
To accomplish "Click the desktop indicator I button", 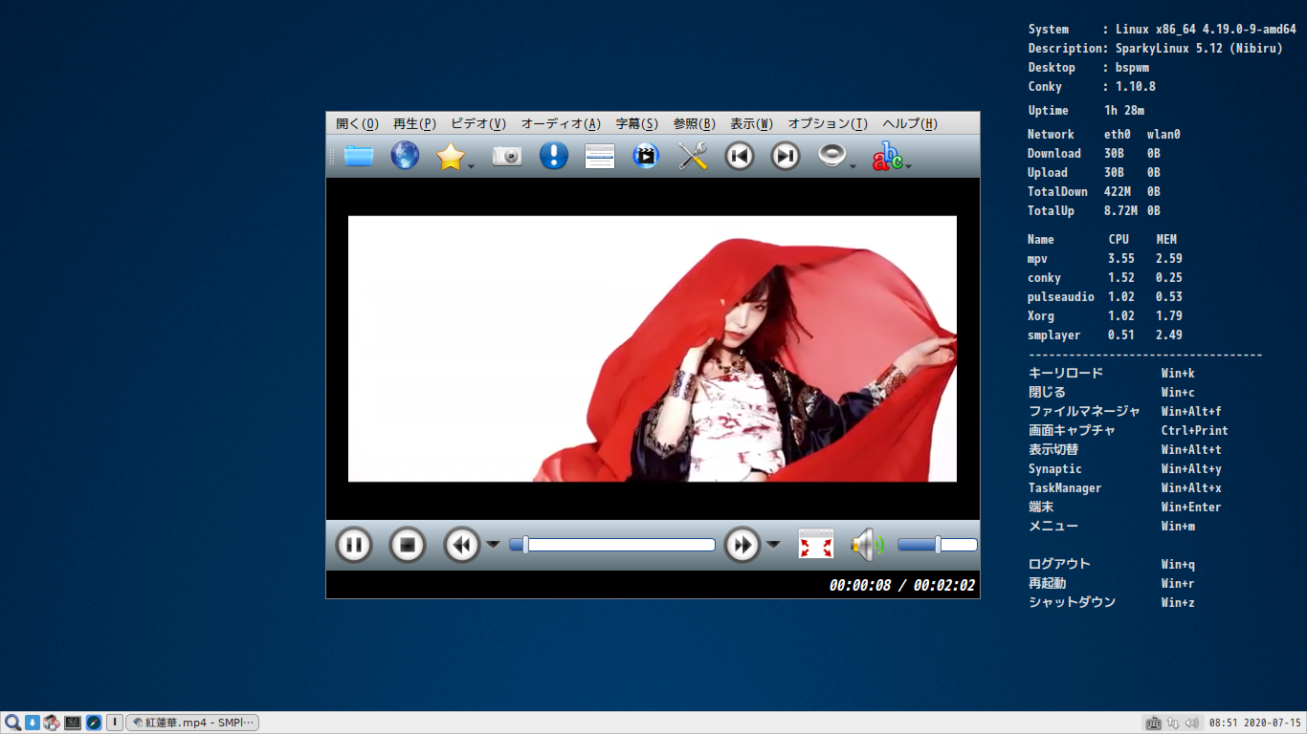I will tap(114, 723).
